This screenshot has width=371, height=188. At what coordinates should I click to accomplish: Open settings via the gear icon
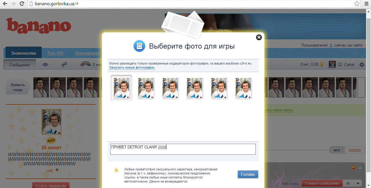[x=362, y=64]
